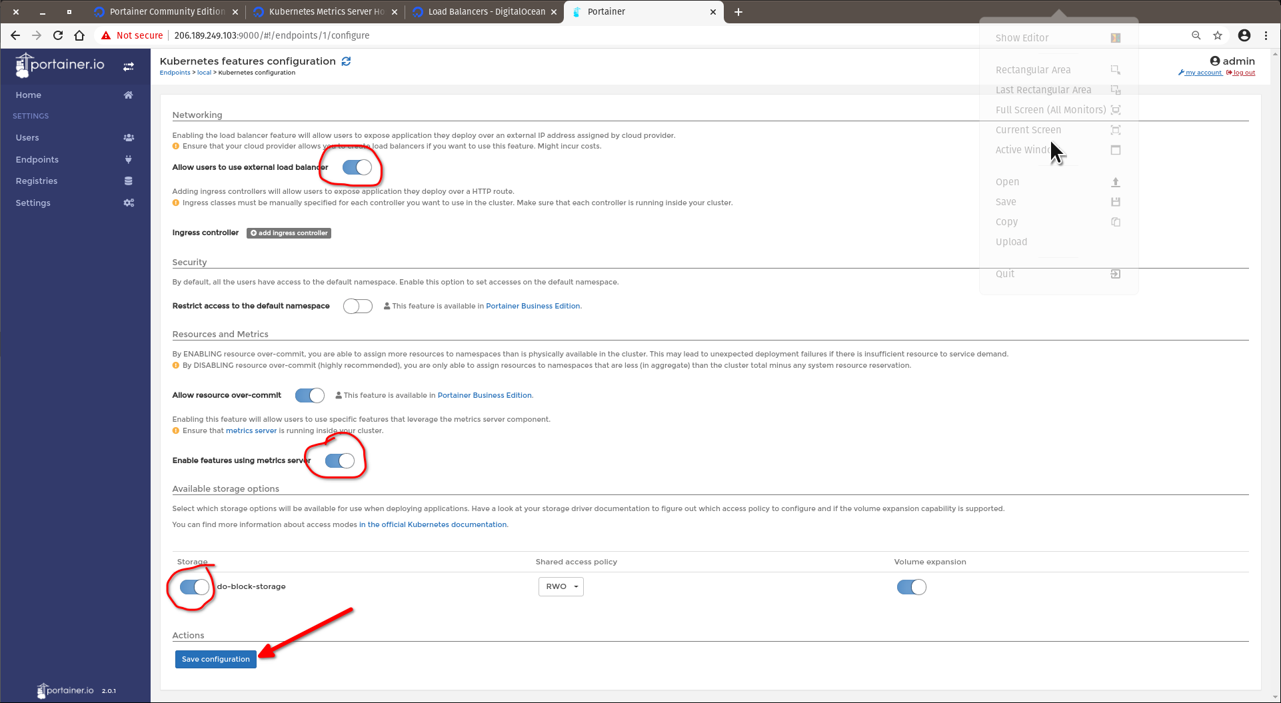The height and width of the screenshot is (703, 1281).
Task: Select the active Portainer browser tab
Action: pyautogui.click(x=644, y=12)
